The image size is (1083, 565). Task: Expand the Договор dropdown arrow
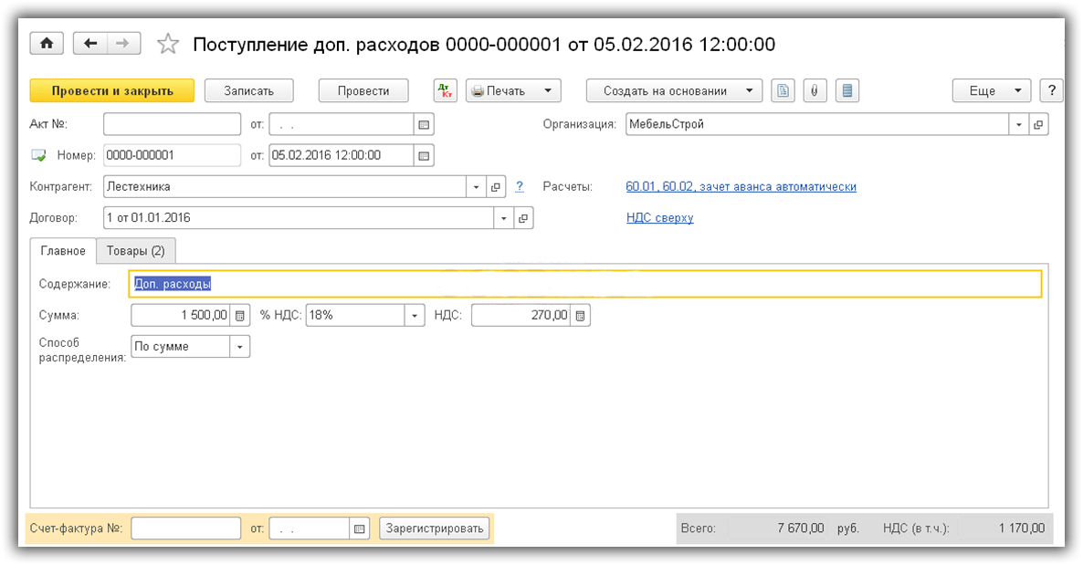504,218
